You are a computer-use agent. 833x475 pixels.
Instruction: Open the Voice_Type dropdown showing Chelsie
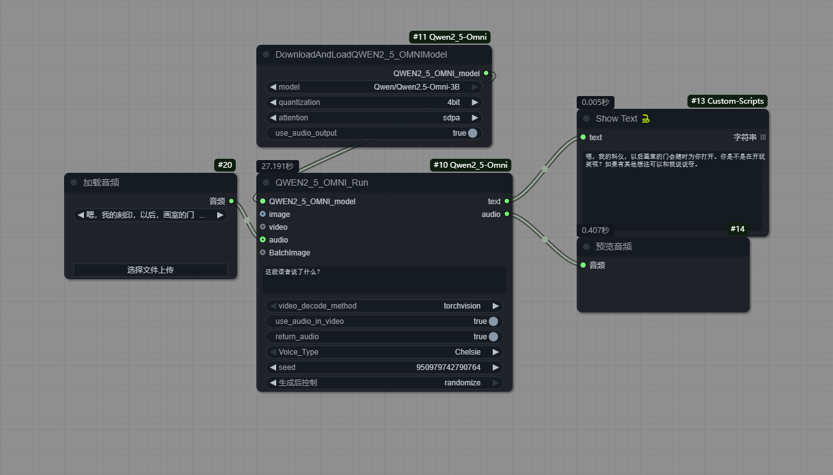384,352
